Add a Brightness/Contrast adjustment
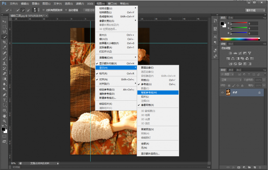268x170 pixels. coord(230,53)
